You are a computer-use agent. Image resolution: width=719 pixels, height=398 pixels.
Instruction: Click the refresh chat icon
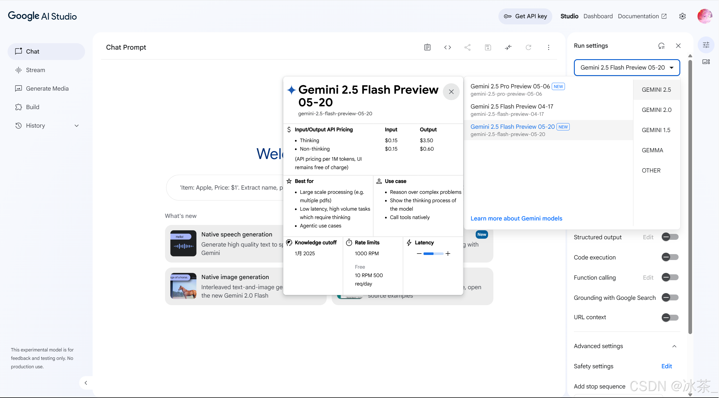pos(528,47)
